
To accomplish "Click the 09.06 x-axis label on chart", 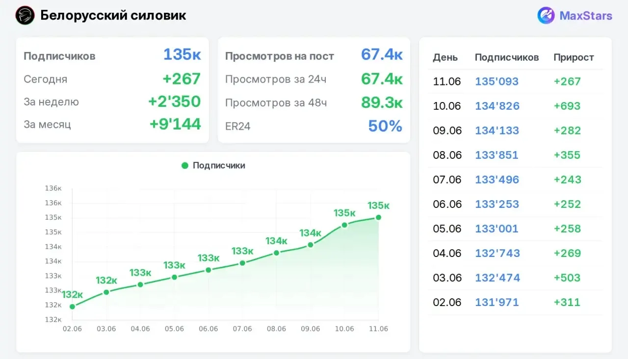I will [311, 329].
